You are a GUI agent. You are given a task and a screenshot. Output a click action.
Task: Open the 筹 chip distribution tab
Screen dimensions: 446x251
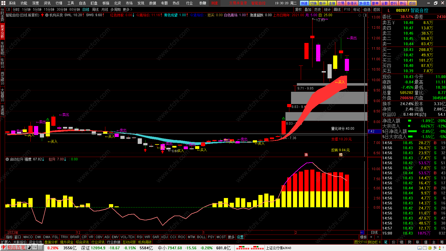(x=442, y=242)
